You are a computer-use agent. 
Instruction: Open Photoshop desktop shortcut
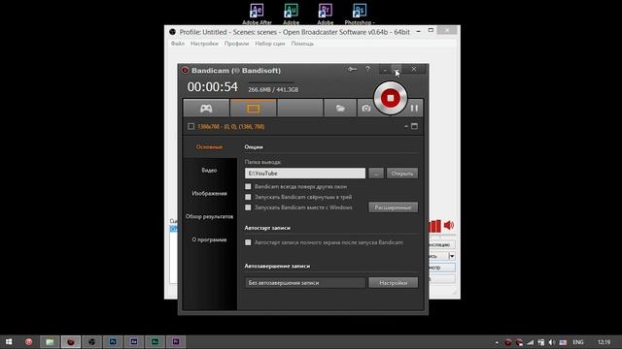tap(360, 14)
